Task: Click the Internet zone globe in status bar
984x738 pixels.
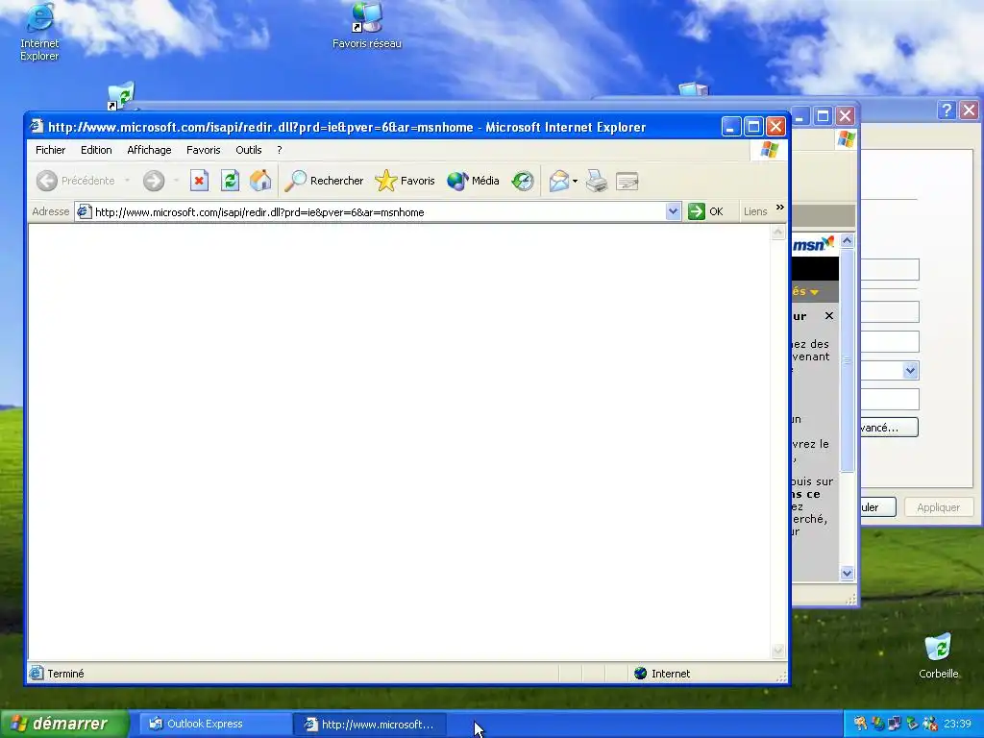Action: pos(640,674)
